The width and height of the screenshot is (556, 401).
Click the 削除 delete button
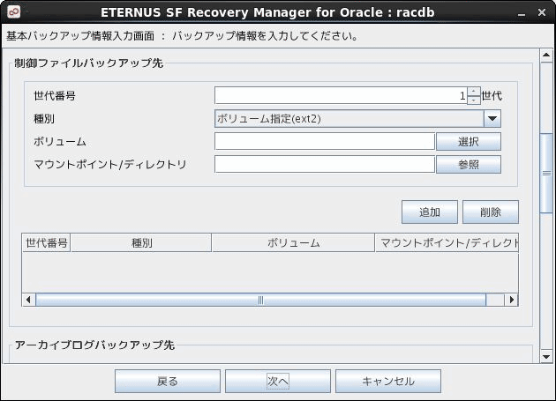491,212
